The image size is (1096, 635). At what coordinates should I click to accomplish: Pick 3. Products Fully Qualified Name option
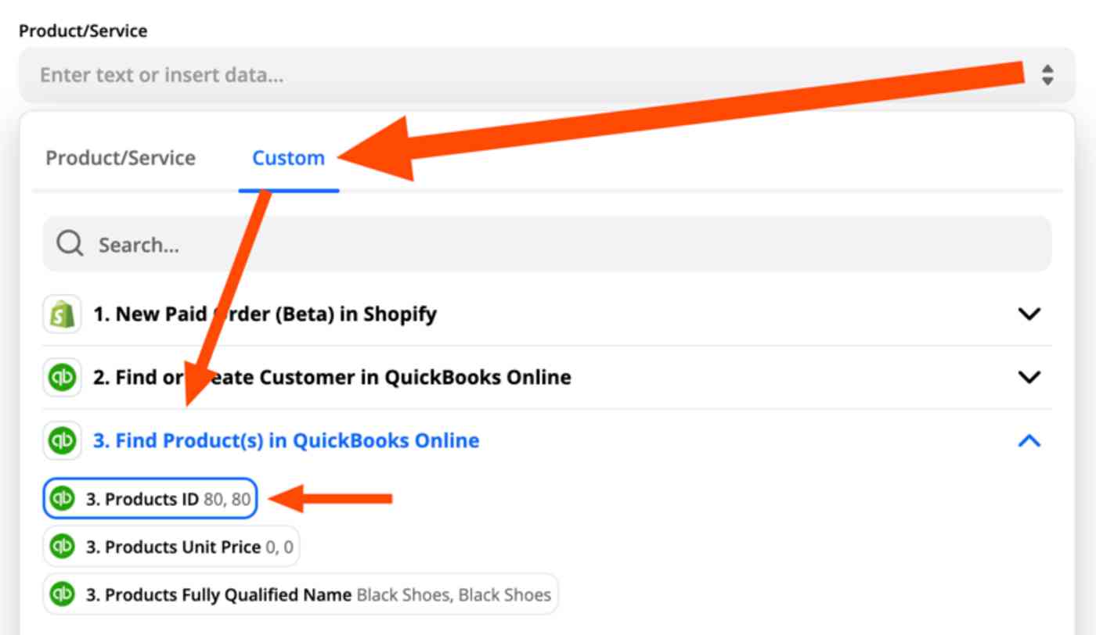[301, 594]
